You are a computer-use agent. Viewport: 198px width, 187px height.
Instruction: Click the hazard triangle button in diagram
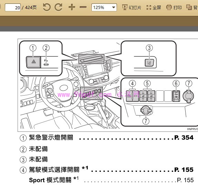33,62
